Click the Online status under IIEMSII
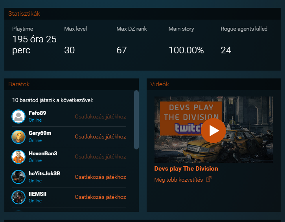This screenshot has height=222, width=285. 35,201
